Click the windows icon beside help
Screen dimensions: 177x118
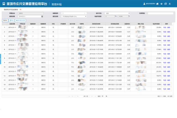click(166, 4)
